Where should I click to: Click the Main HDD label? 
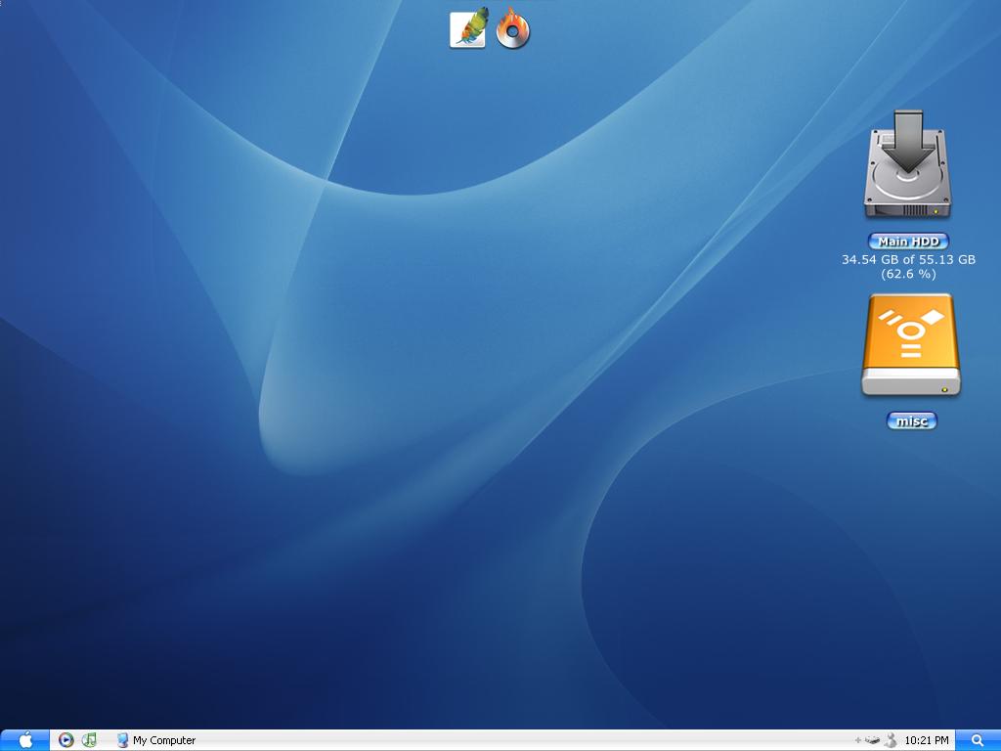coord(908,242)
